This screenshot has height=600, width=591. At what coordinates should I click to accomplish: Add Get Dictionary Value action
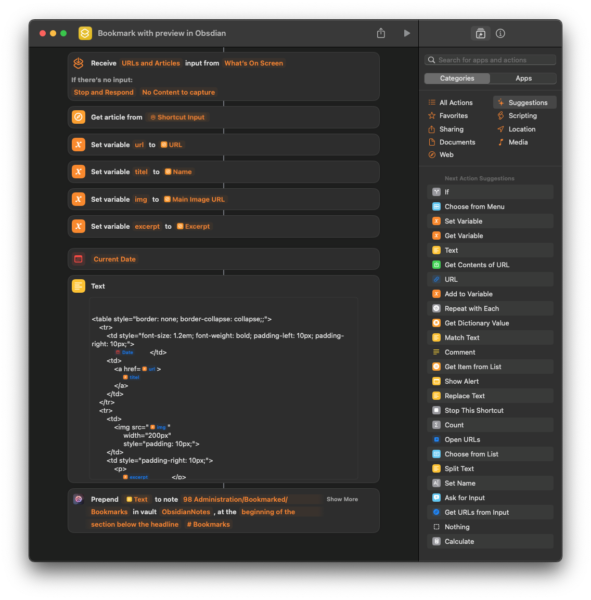point(490,323)
